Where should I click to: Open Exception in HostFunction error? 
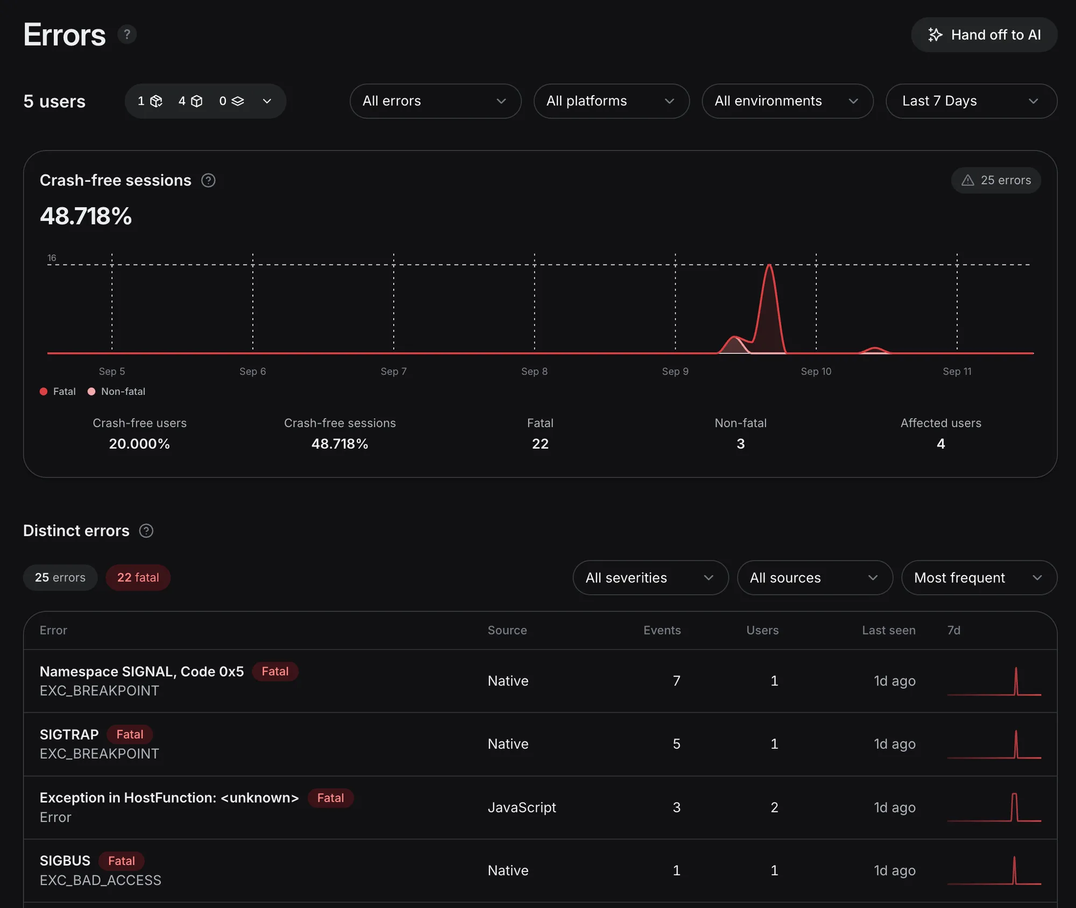pyautogui.click(x=540, y=807)
